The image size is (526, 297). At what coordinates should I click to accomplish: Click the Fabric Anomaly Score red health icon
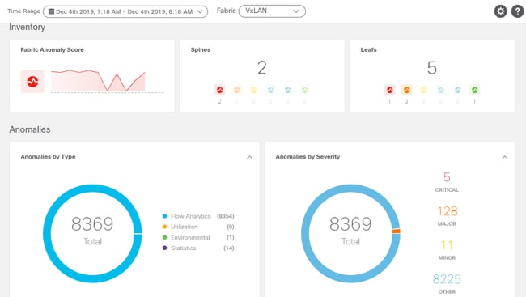pyautogui.click(x=32, y=81)
